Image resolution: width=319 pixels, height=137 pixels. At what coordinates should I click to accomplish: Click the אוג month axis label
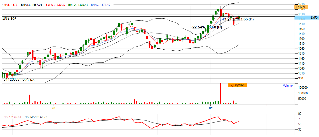pos(211,108)
